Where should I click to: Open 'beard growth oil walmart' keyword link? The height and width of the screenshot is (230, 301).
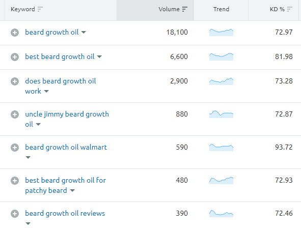point(66,148)
